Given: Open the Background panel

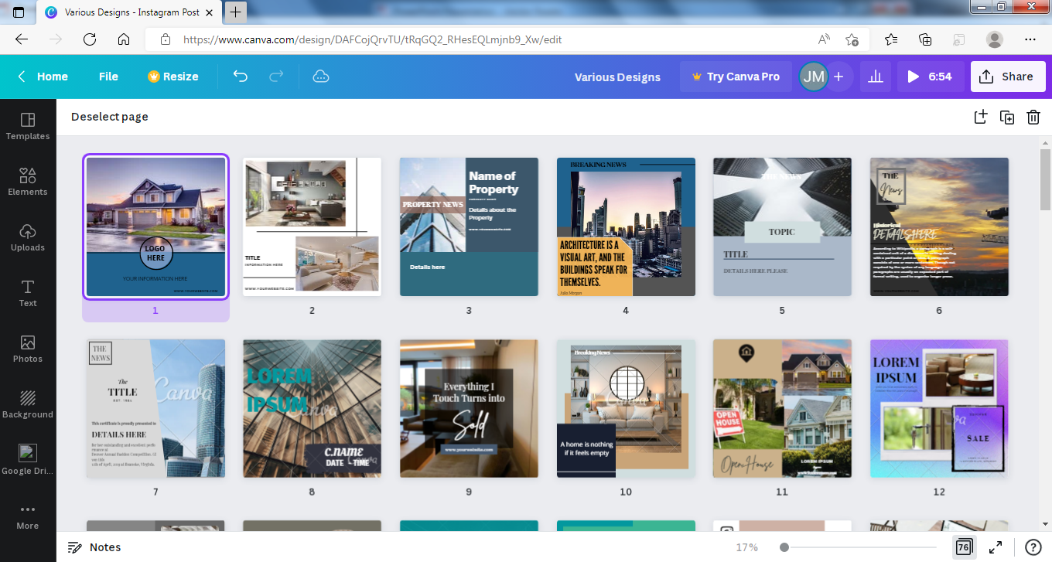Looking at the screenshot, I should click(28, 404).
